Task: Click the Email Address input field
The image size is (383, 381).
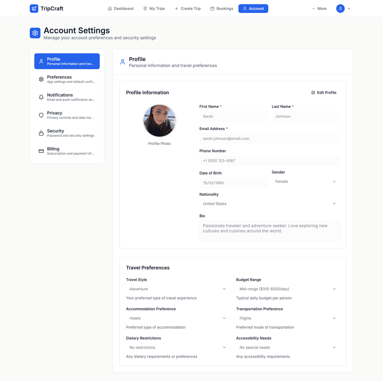Action: click(x=269, y=139)
